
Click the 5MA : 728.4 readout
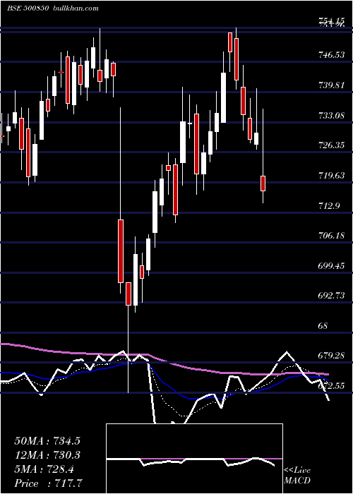tap(44, 469)
